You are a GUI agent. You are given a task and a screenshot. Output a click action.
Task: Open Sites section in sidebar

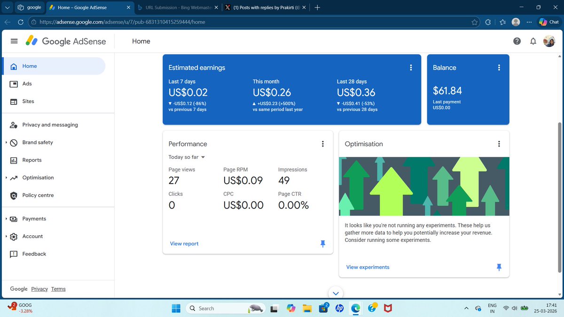coord(54,101)
